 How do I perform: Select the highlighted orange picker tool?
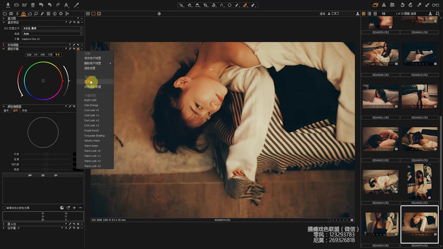click(x=245, y=5)
